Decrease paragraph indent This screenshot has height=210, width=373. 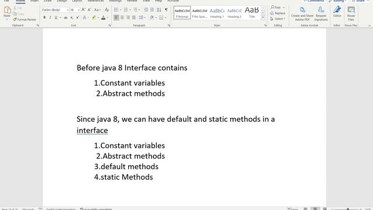pos(146,10)
